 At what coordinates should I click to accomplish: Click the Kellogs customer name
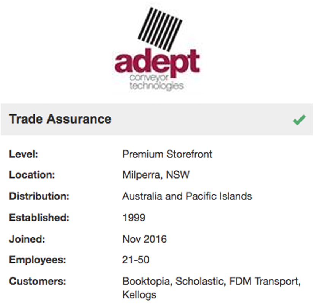click(139, 294)
